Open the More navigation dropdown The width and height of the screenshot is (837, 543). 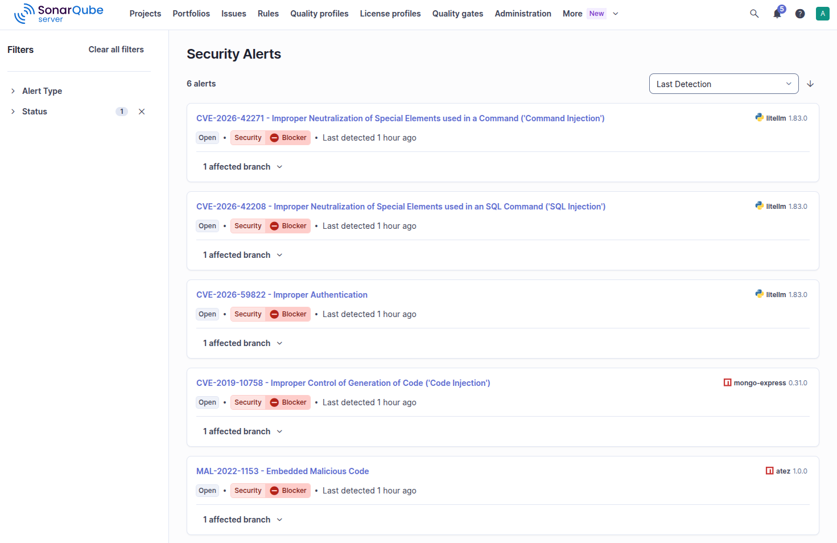click(591, 14)
